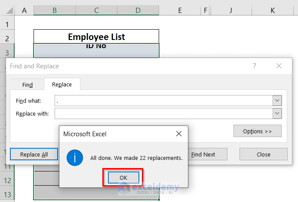Switch to the Find tab
The image size is (298, 202).
[x=28, y=85]
